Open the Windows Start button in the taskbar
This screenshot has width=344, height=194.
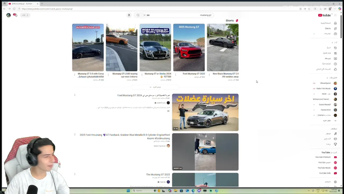click(128, 191)
